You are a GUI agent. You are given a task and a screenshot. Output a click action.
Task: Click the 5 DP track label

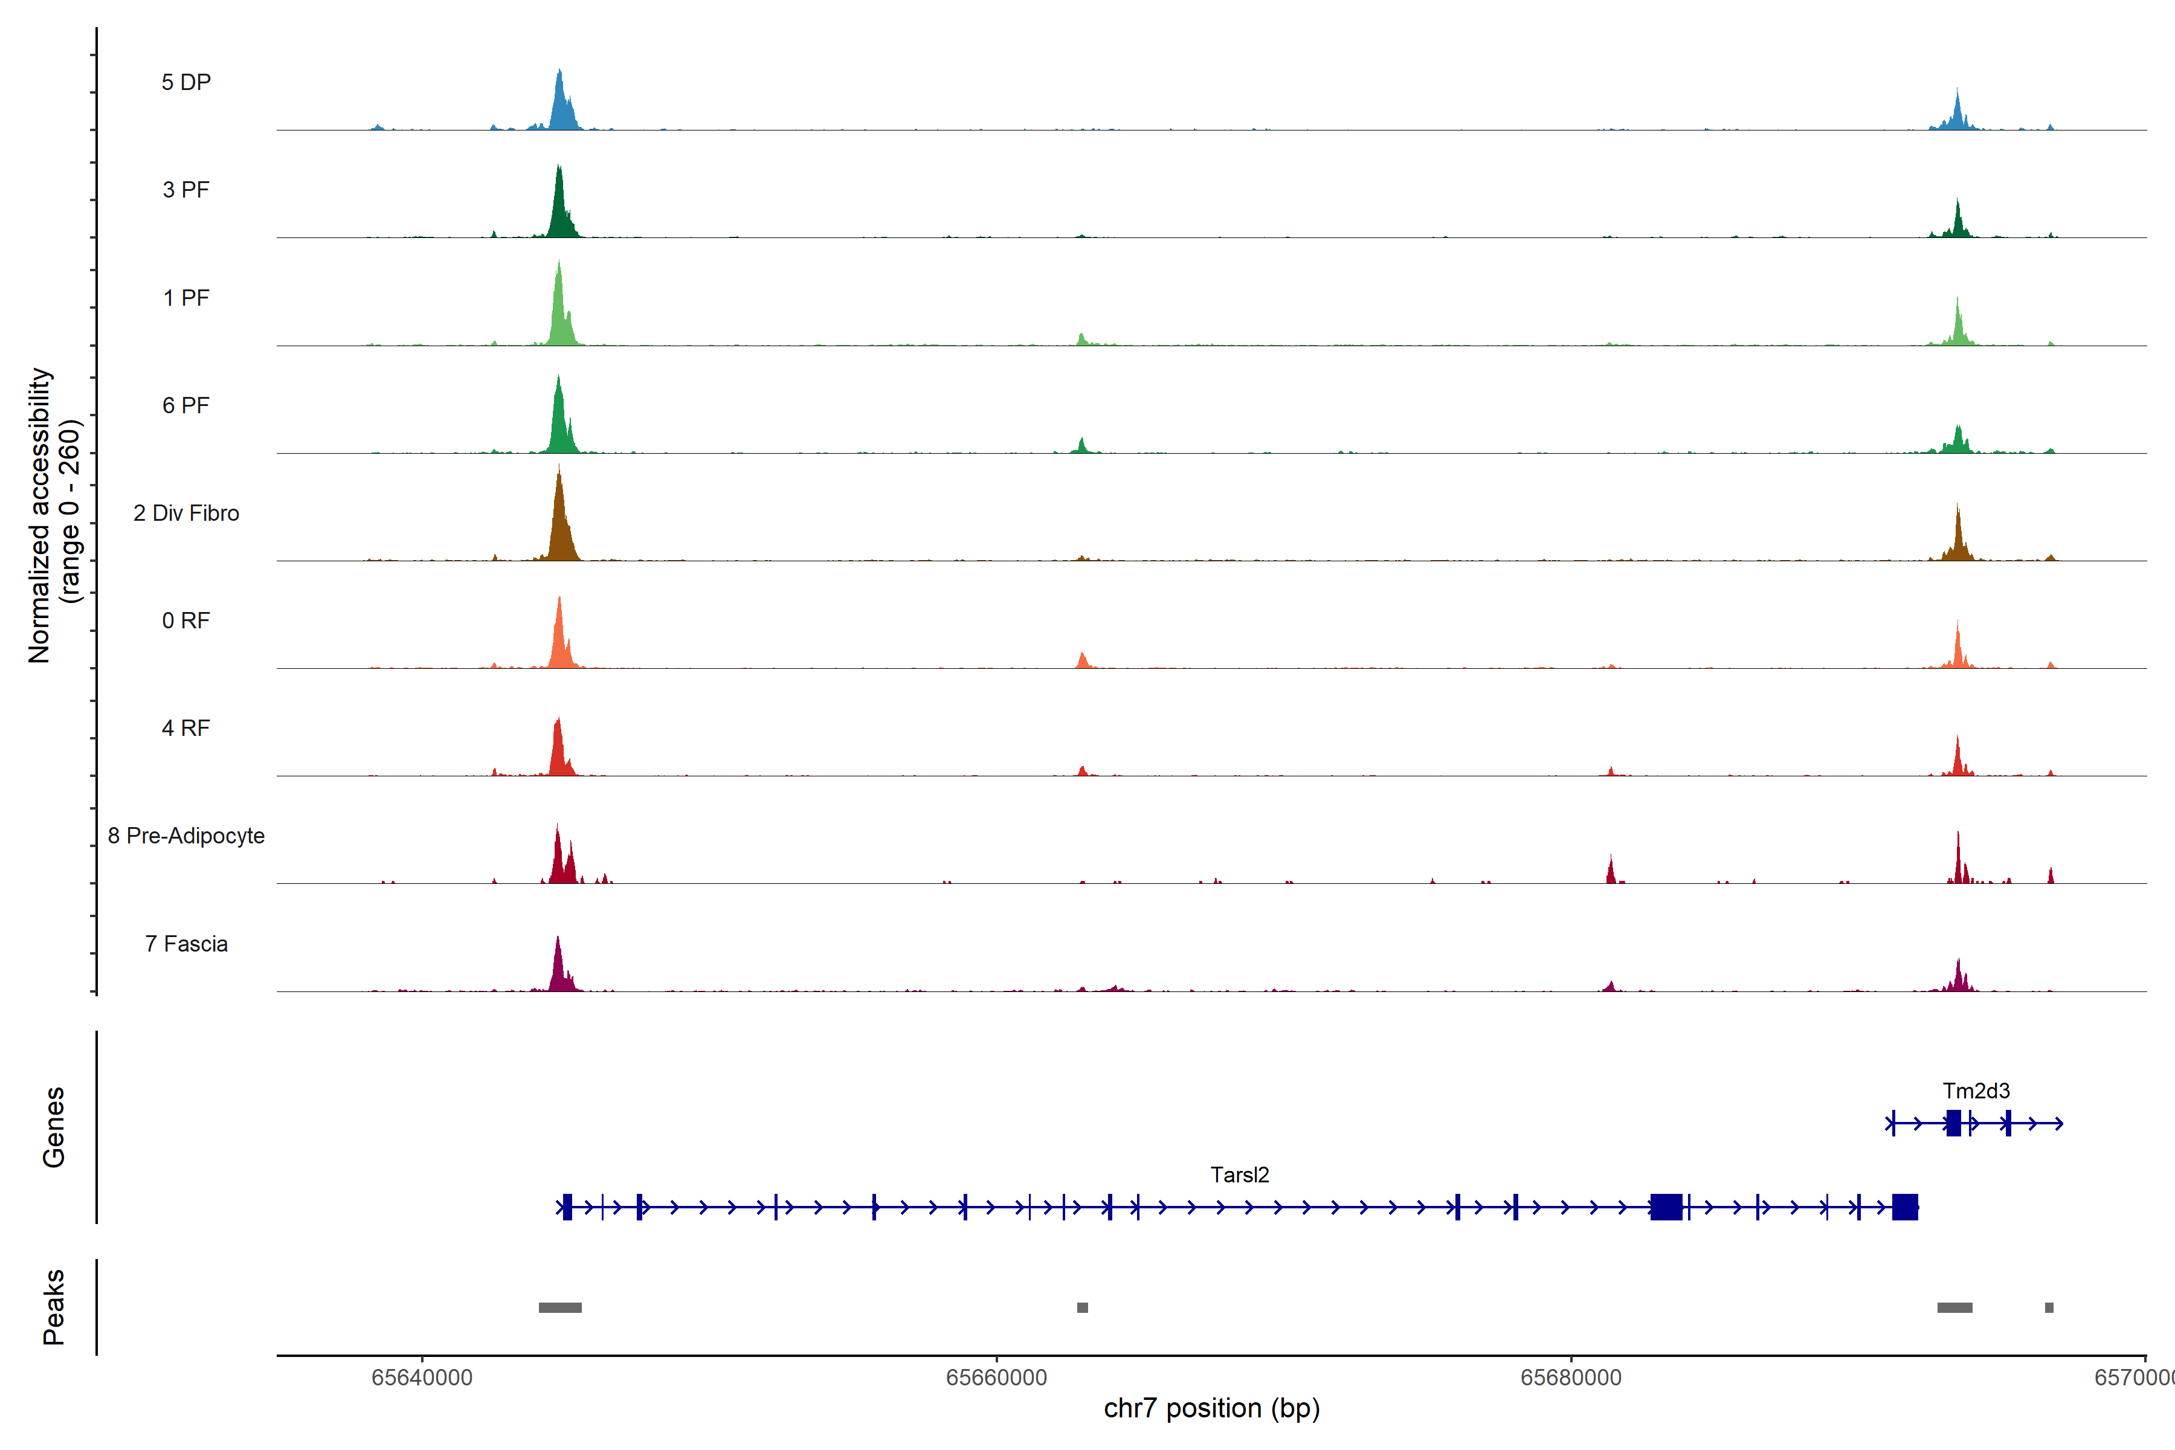pyautogui.click(x=186, y=82)
